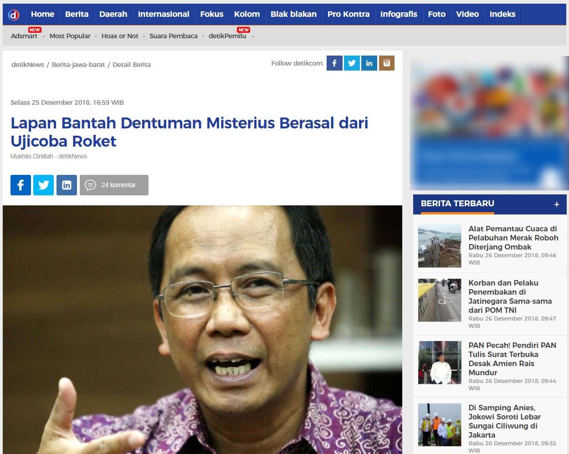Open detikcom Twitter follow icon
This screenshot has height=454, width=569.
(x=352, y=63)
